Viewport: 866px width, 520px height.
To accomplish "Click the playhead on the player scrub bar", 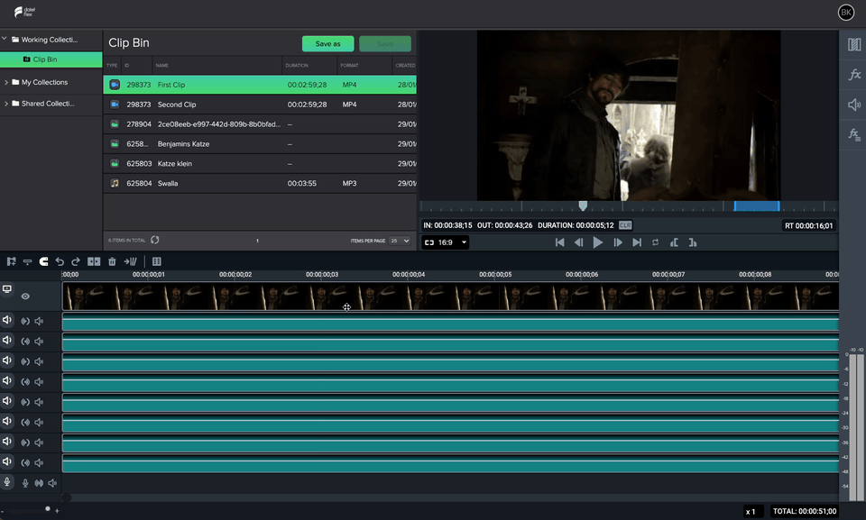I will tap(583, 205).
